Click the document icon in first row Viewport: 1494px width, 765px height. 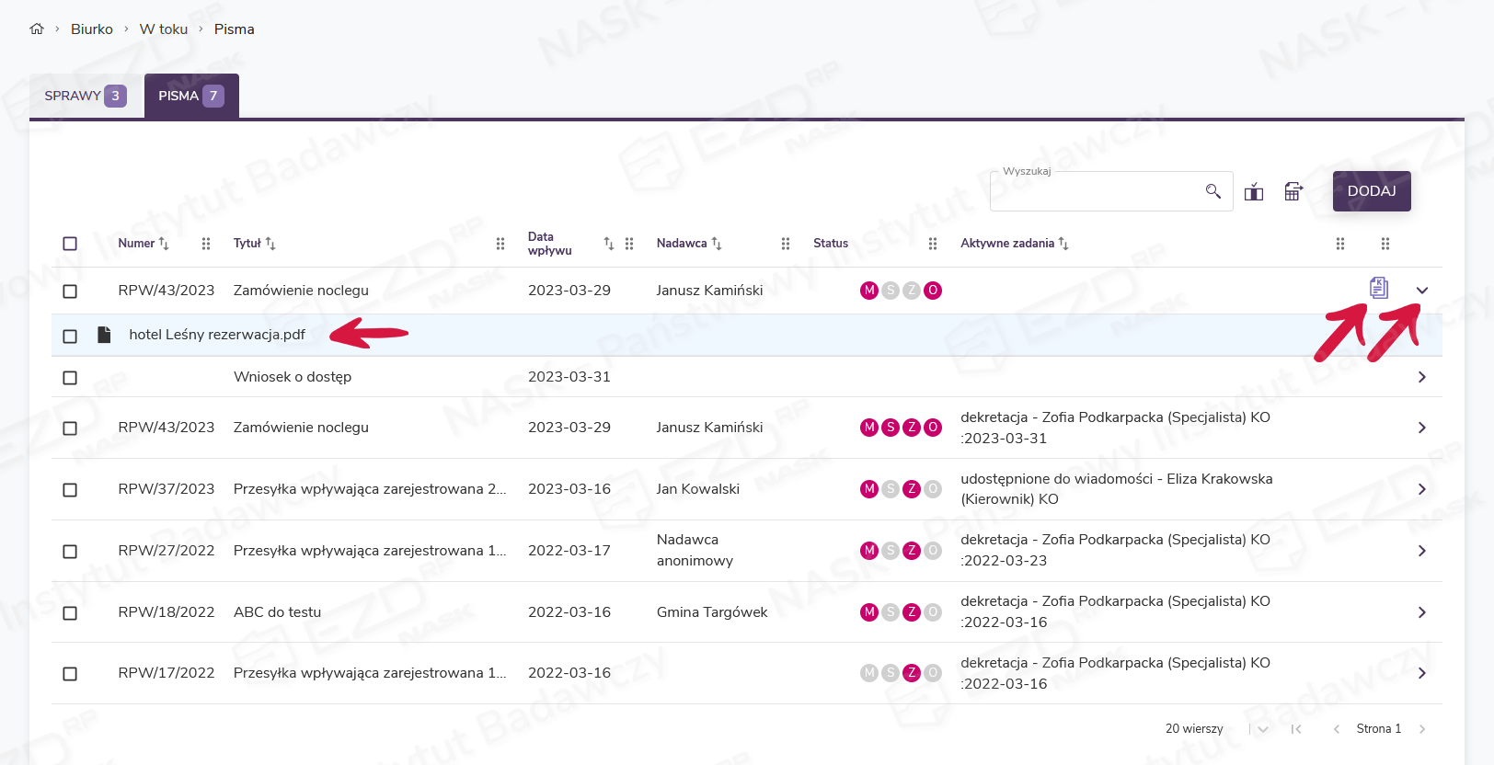[1378, 288]
